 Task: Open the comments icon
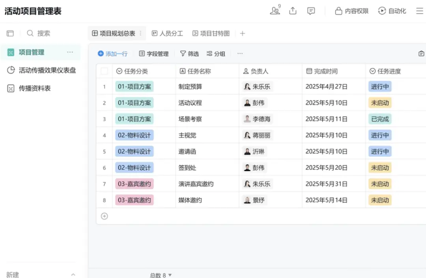(311, 11)
